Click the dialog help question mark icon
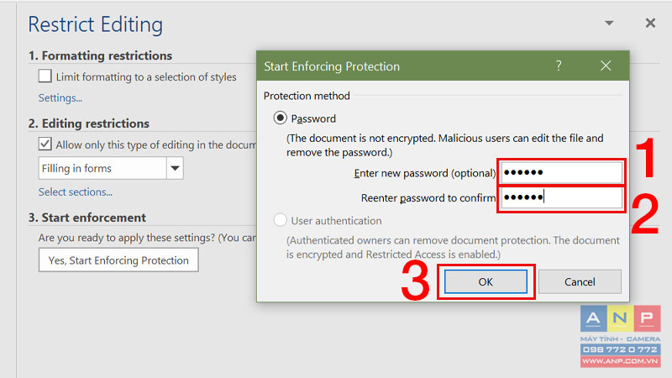The width and height of the screenshot is (672, 378). [x=559, y=66]
